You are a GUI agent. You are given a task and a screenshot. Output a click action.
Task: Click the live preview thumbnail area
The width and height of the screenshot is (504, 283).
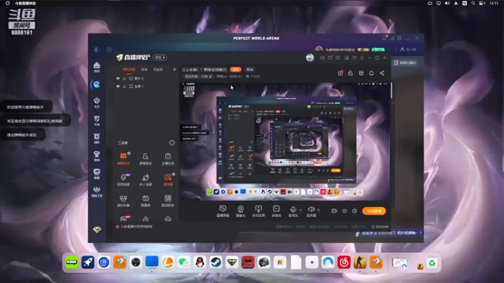[285, 141]
